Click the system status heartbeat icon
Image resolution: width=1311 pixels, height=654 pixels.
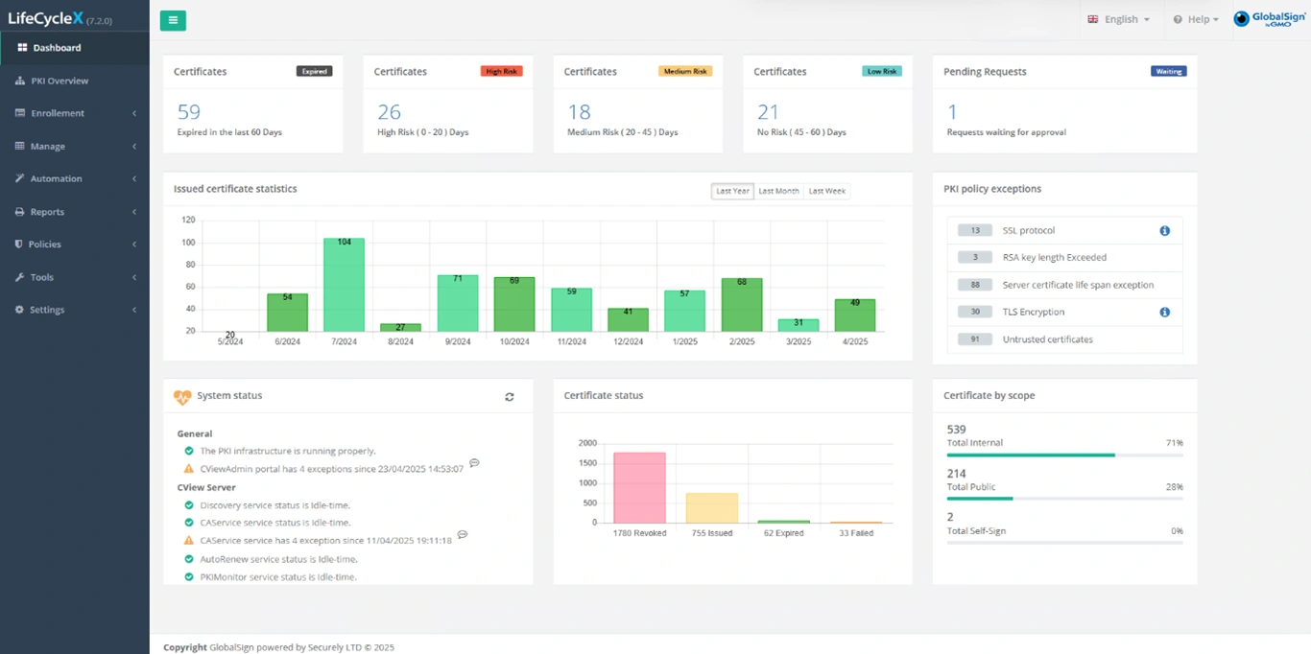pos(182,397)
